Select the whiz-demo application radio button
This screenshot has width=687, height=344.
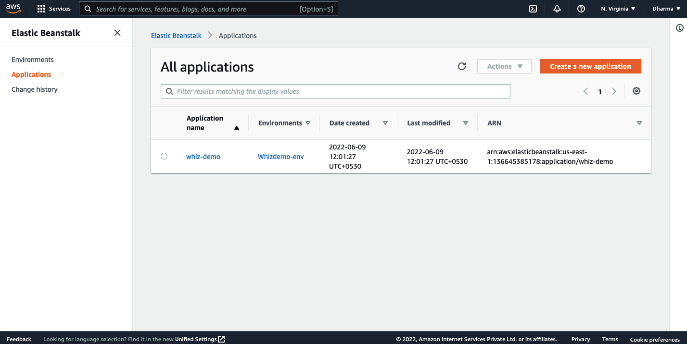(x=164, y=156)
